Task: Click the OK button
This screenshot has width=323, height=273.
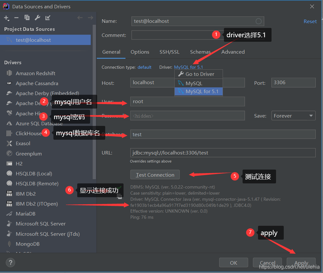Action: pyautogui.click(x=233, y=263)
